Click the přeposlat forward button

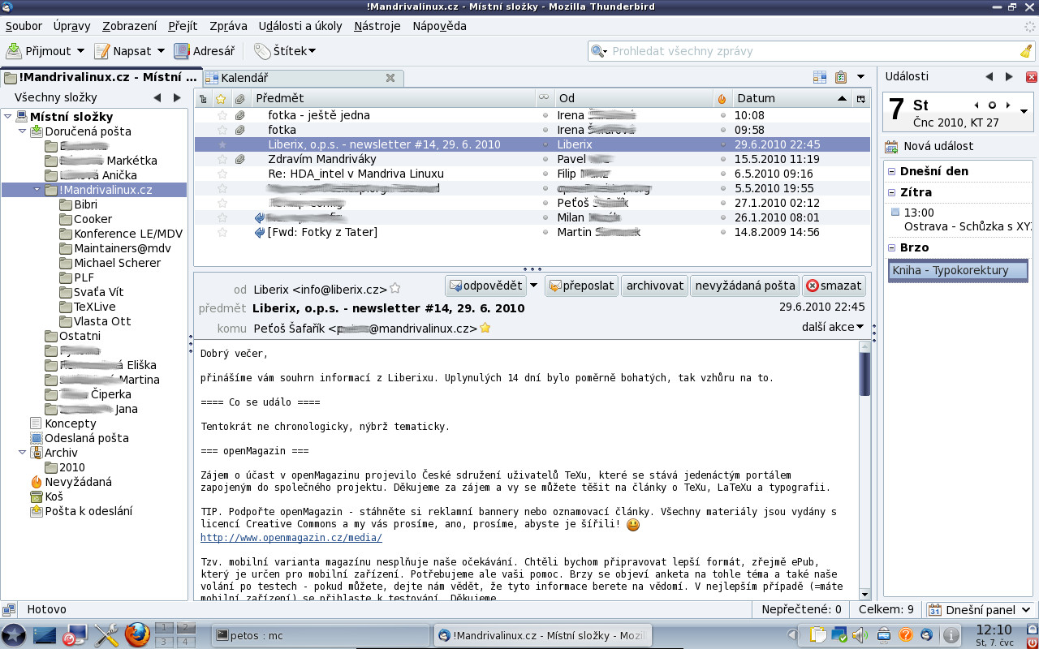(581, 286)
